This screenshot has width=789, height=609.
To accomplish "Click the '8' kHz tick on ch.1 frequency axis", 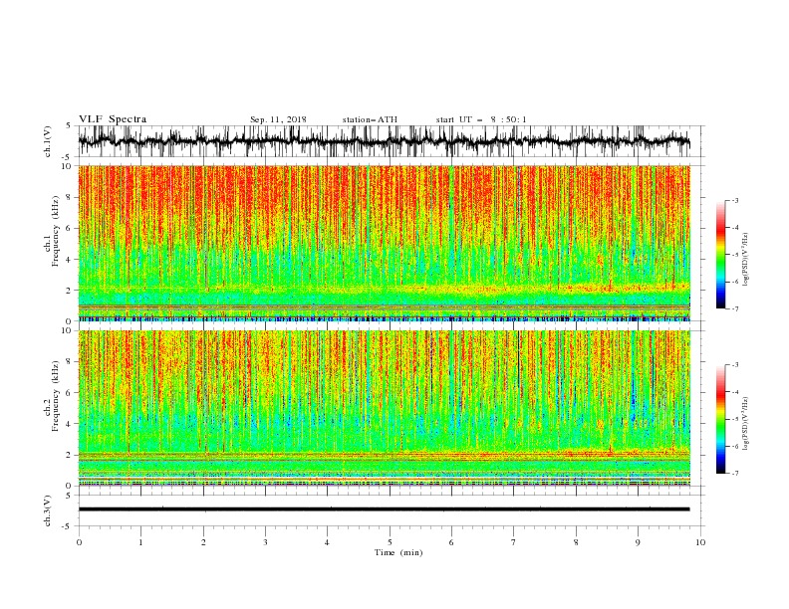I will 70,197.
